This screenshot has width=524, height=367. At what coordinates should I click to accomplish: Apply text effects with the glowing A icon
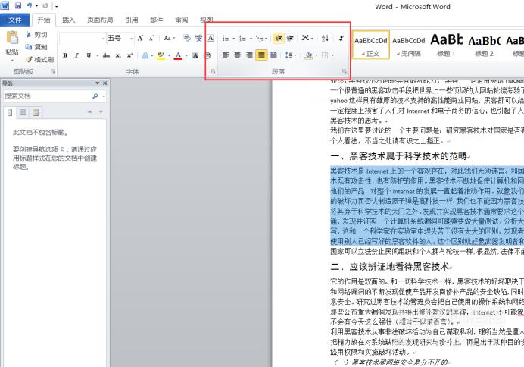[145, 55]
